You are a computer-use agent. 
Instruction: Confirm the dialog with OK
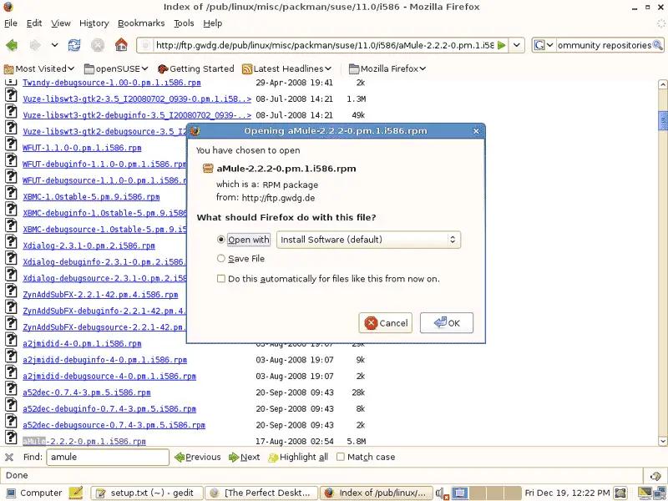tap(447, 323)
